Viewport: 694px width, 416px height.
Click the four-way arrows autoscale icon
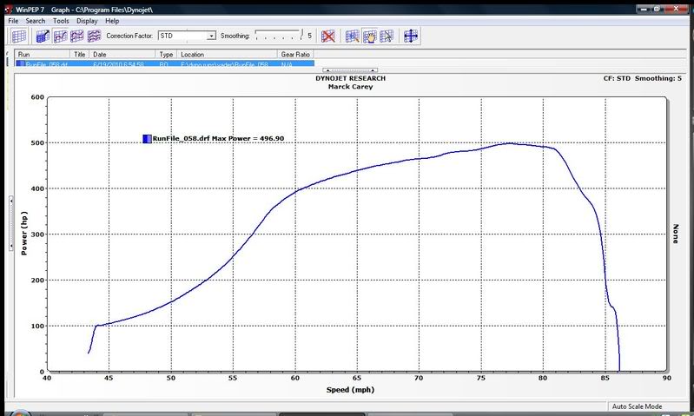[x=410, y=36]
